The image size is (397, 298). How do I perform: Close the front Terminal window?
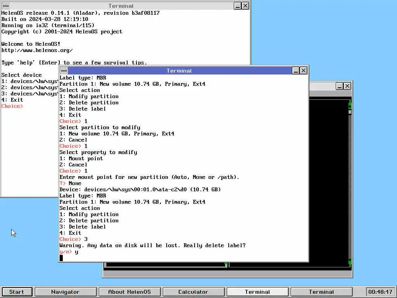[x=304, y=71]
